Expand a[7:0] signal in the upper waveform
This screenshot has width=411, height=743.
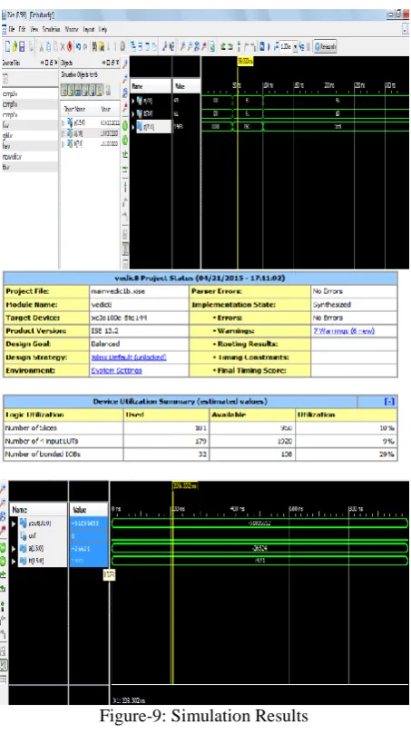pyautogui.click(x=133, y=101)
